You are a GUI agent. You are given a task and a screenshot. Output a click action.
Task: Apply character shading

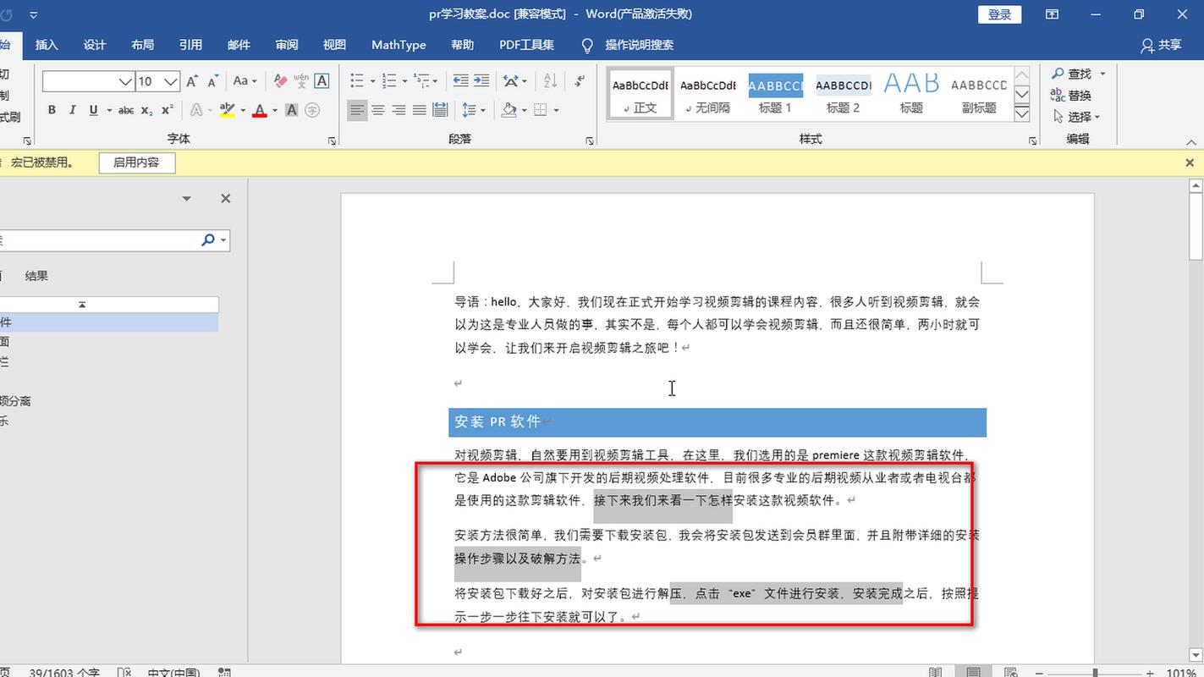[292, 110]
